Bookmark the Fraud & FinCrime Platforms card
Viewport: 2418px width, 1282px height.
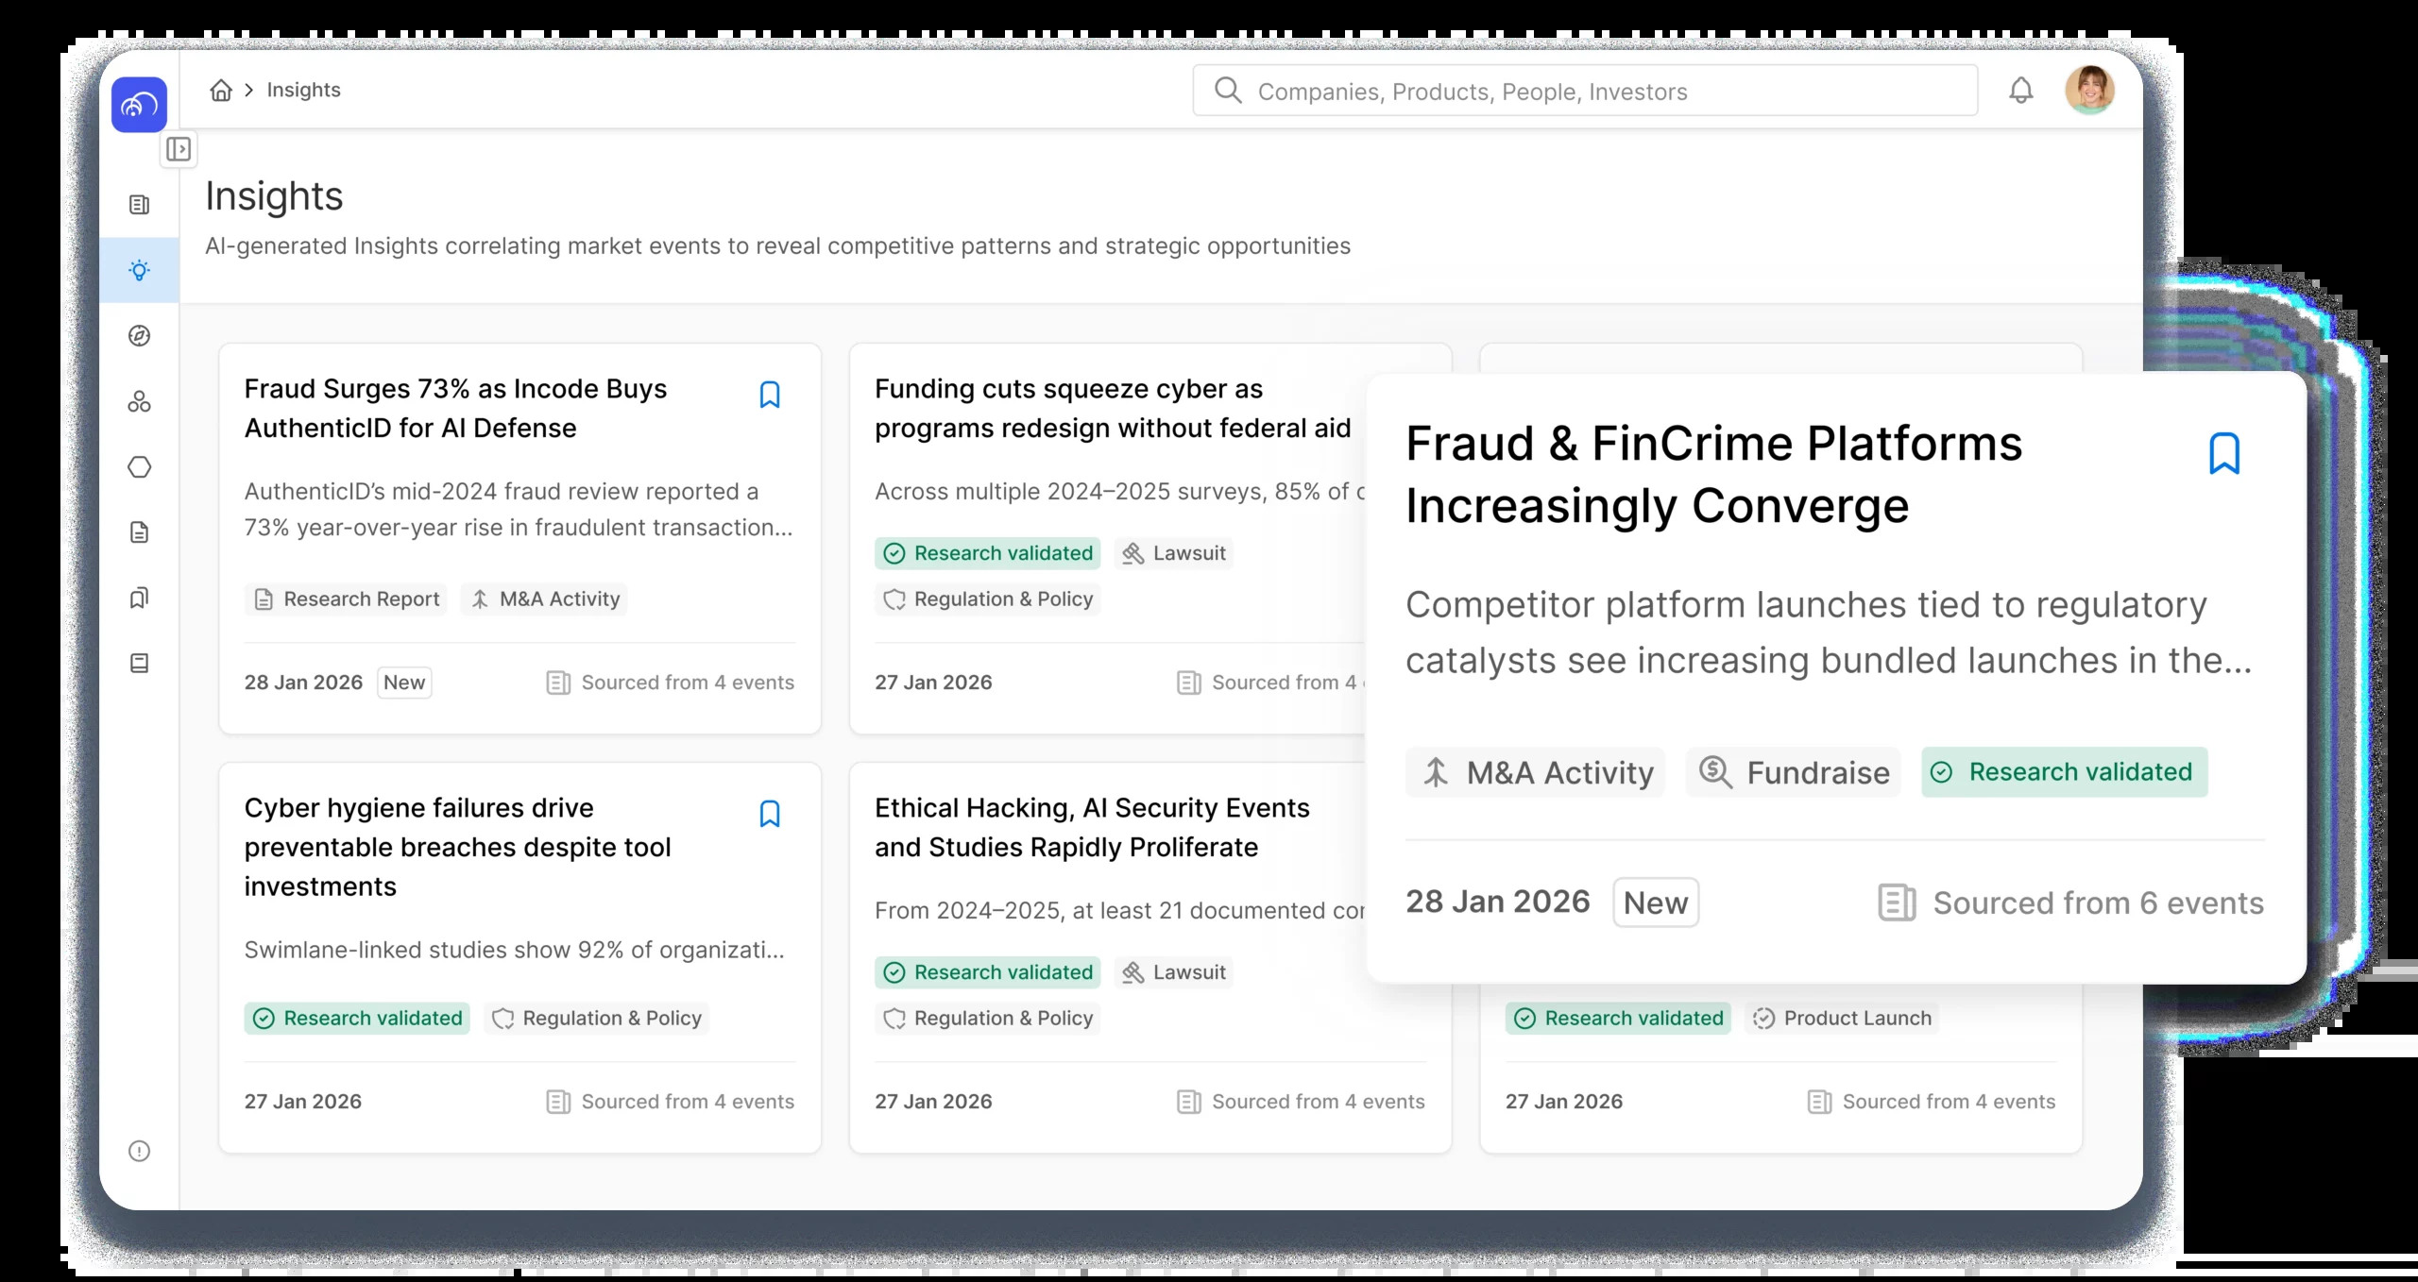point(2224,454)
